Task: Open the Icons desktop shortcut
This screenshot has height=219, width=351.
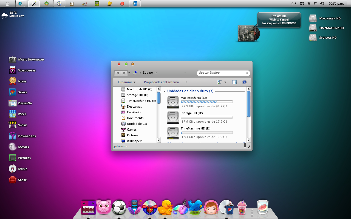Action: point(18,81)
